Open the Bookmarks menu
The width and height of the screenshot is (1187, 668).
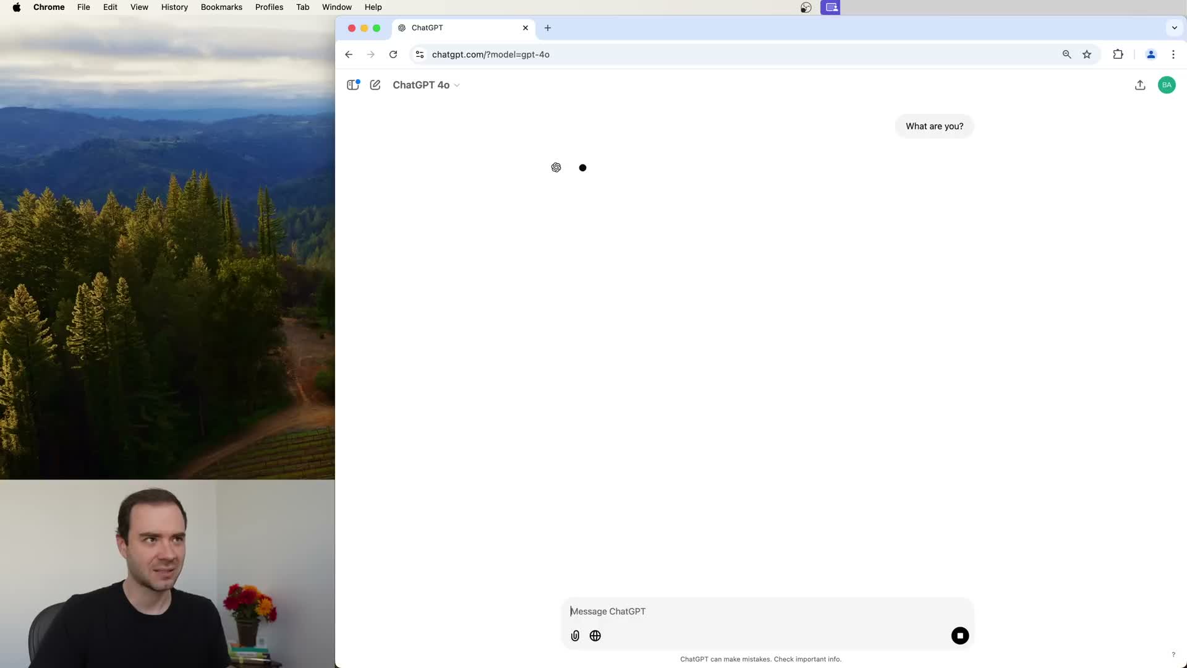pyautogui.click(x=221, y=7)
